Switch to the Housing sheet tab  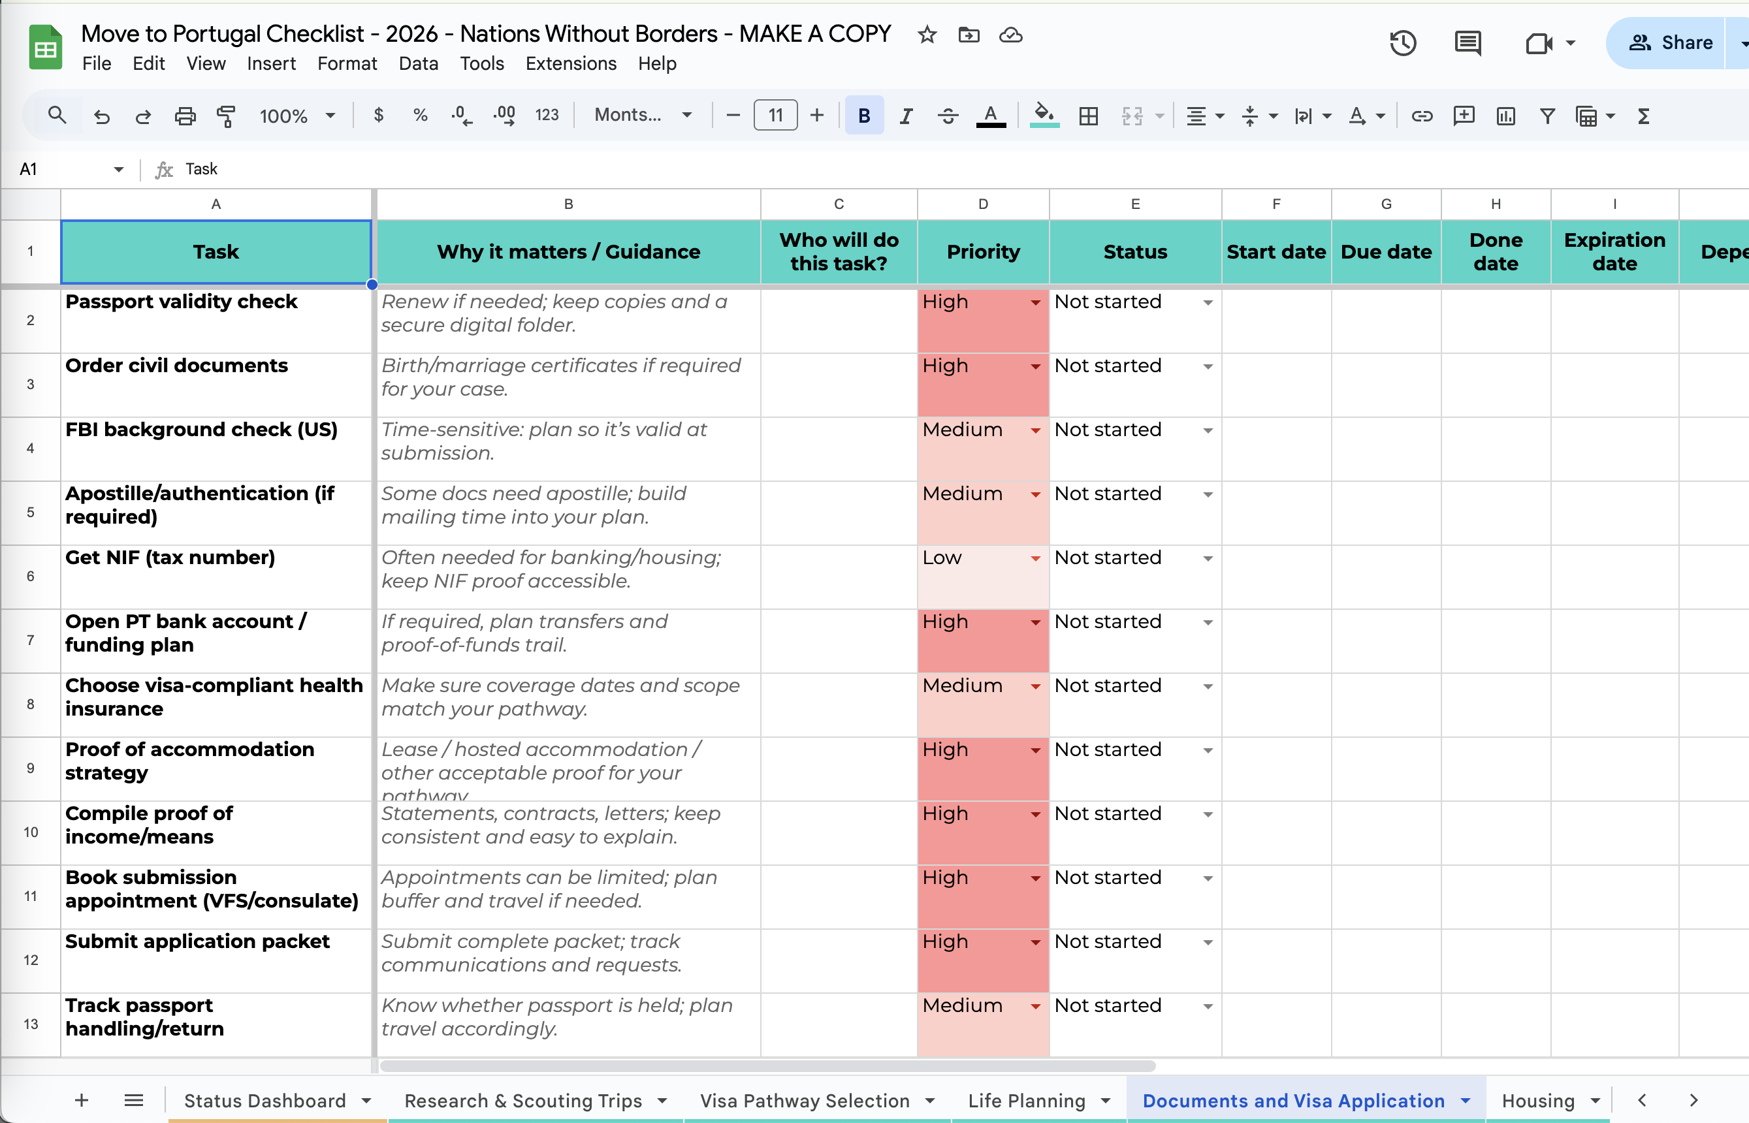(1537, 1099)
